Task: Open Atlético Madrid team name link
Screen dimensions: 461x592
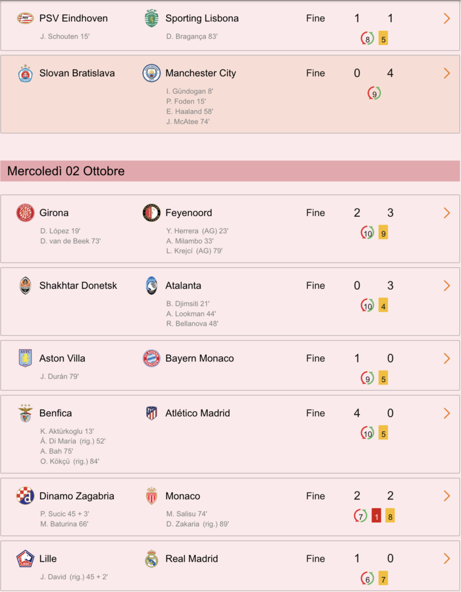Action: tap(198, 413)
